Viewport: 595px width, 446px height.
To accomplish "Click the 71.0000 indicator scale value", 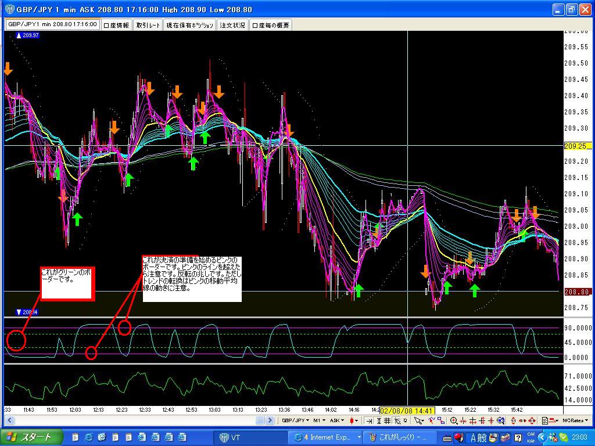I will 578,376.
